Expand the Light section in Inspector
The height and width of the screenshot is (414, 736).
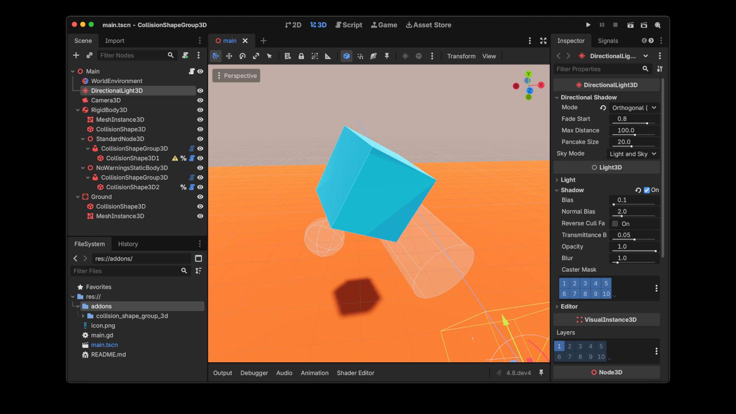point(568,180)
